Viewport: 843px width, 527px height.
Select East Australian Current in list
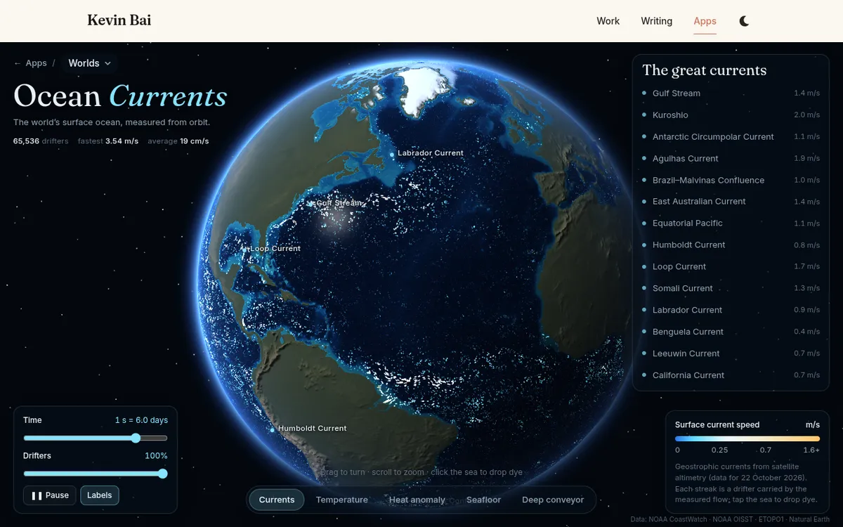tap(731, 201)
